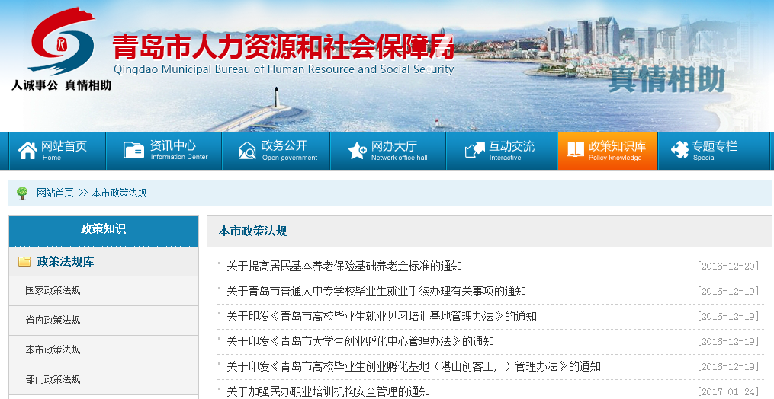Click the red bureau logo emblem

[63, 42]
